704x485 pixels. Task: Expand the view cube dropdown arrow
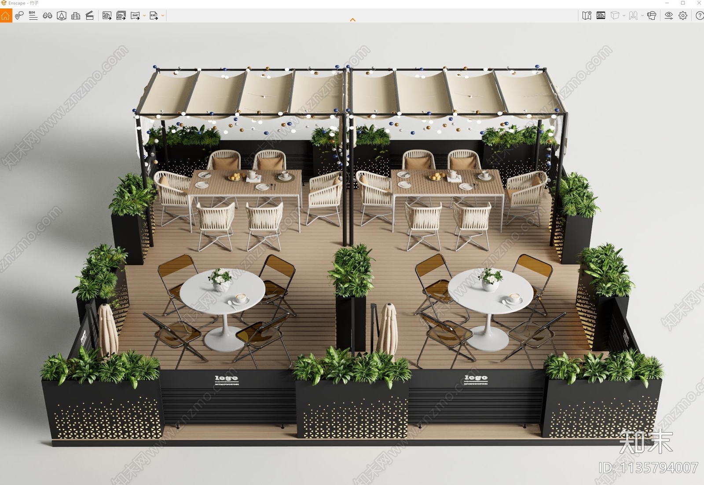(624, 16)
